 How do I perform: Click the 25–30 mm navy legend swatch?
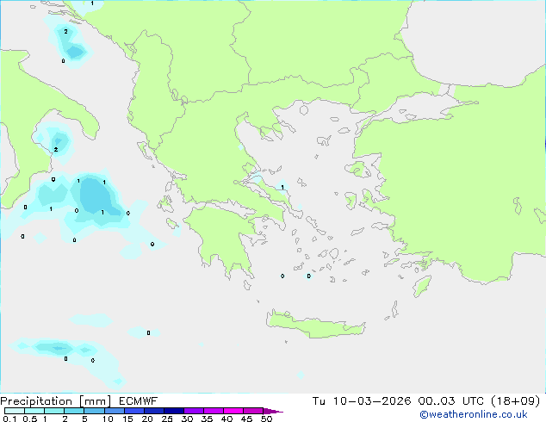point(174,411)
